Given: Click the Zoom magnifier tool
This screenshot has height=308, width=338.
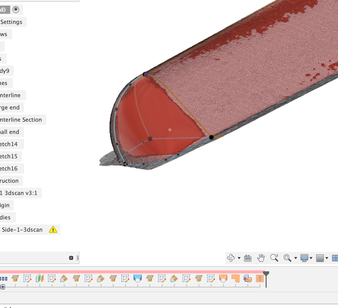Looking at the screenshot, I should 274,258.
